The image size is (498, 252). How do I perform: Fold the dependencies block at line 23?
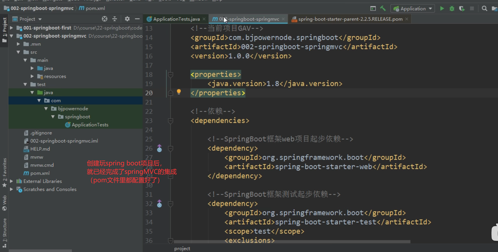point(171,121)
